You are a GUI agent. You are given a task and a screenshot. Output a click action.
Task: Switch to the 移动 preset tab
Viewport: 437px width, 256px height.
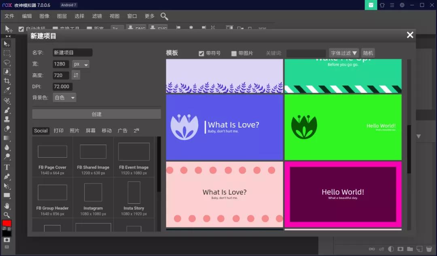coord(106,130)
